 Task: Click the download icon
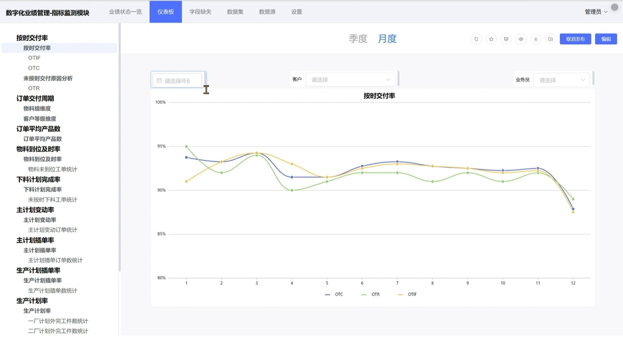click(536, 39)
